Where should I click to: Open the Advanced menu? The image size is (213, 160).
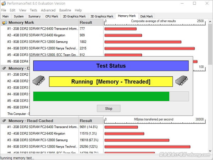pyautogui.click(x=48, y=10)
